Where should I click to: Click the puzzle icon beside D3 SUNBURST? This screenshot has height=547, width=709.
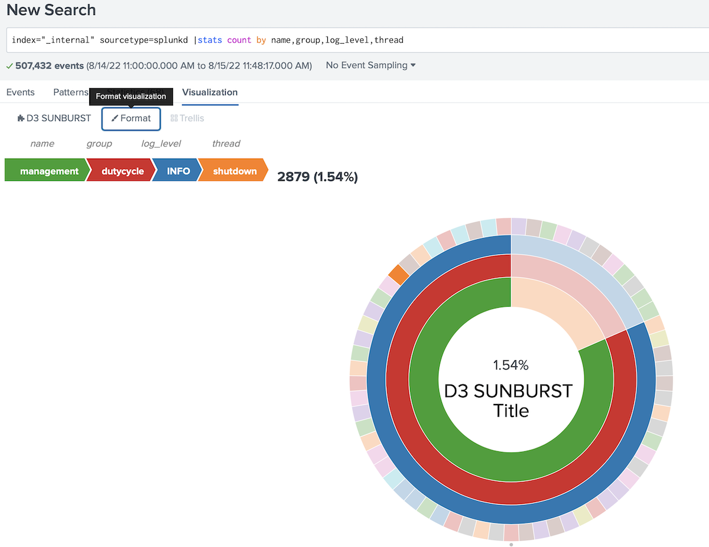(21, 118)
